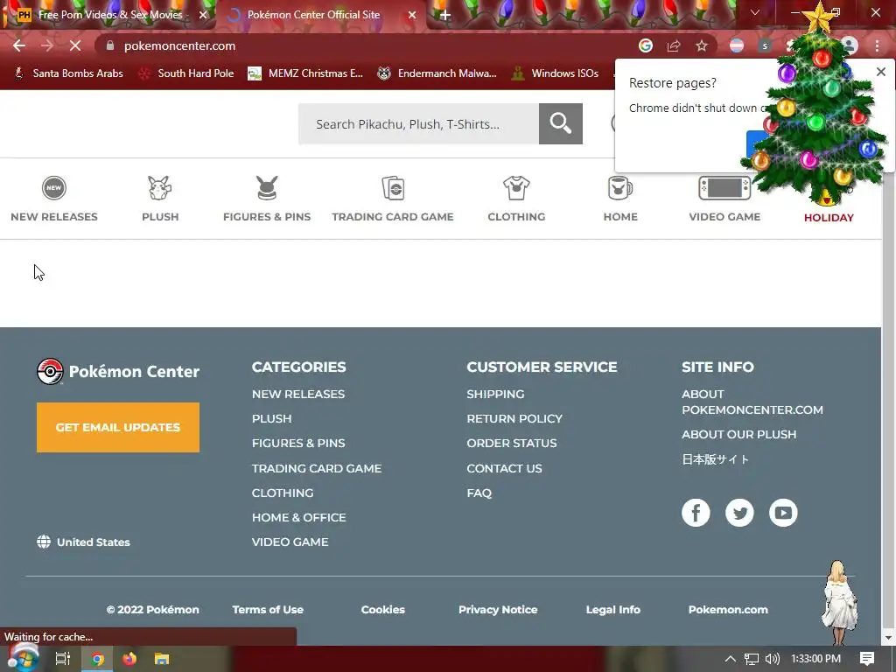Open File Explorer from the taskbar
Screen dimensions: 896x672
point(162,659)
